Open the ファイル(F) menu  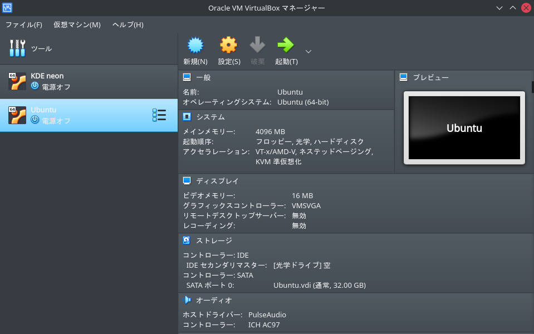pyautogui.click(x=24, y=25)
